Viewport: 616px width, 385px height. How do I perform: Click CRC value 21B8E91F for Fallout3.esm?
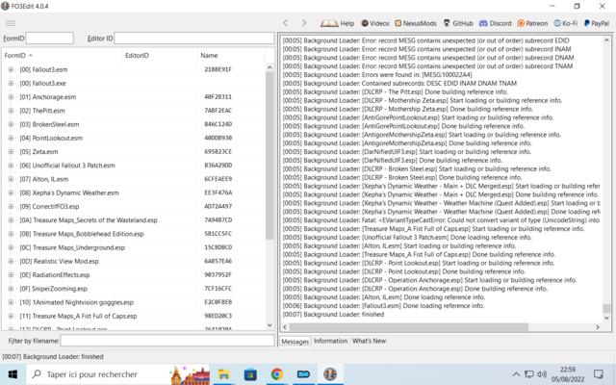(x=218, y=69)
